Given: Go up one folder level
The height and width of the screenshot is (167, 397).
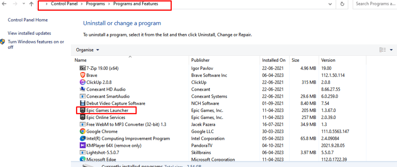Looking at the screenshot, I should pos(31,4).
